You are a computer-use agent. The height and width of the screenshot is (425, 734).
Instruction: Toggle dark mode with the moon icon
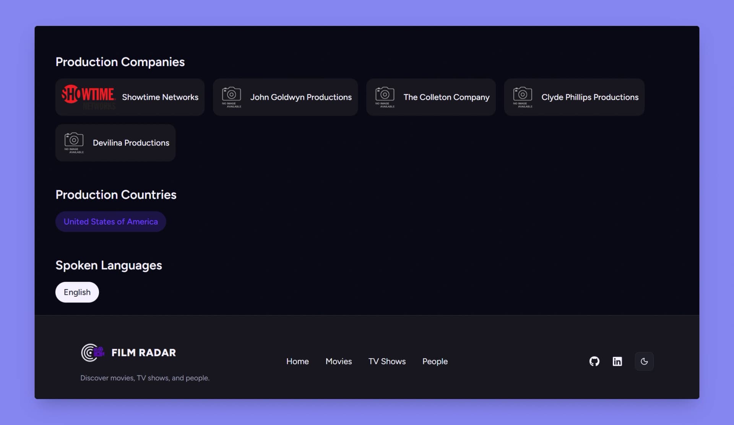(x=644, y=361)
